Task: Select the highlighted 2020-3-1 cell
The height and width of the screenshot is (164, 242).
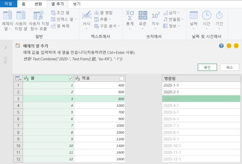Action: click(x=201, y=99)
